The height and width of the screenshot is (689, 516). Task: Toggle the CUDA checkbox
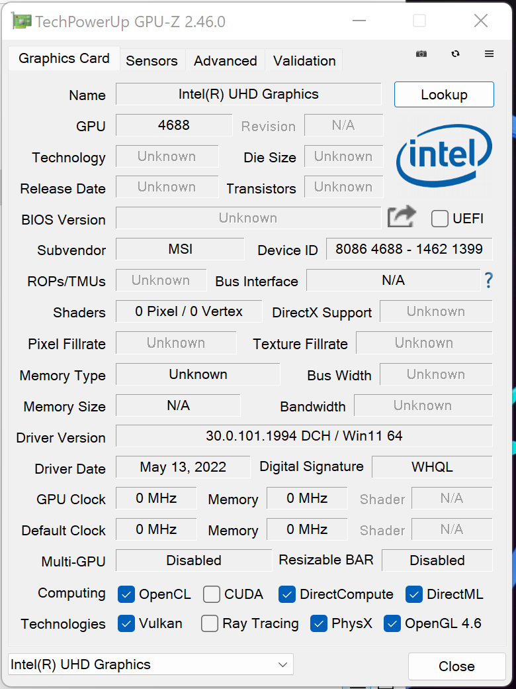(x=212, y=594)
